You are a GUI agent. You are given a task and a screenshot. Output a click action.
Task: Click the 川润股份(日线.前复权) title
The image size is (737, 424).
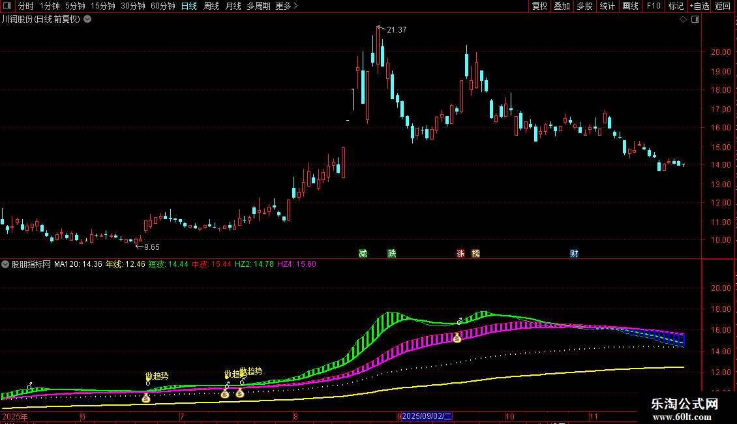click(x=41, y=20)
